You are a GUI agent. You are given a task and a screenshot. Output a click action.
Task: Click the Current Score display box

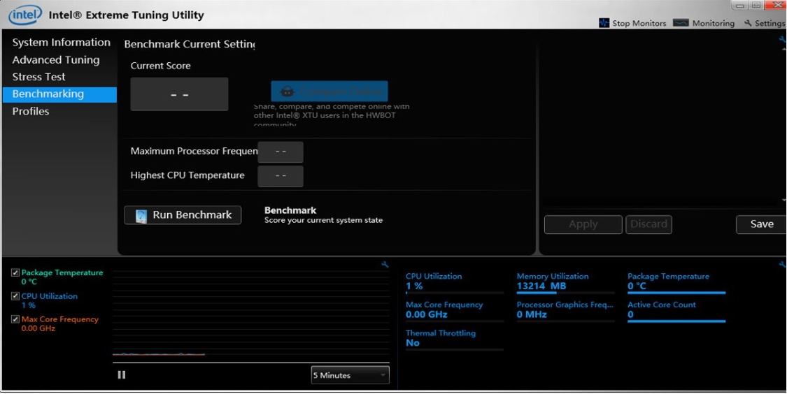click(179, 94)
